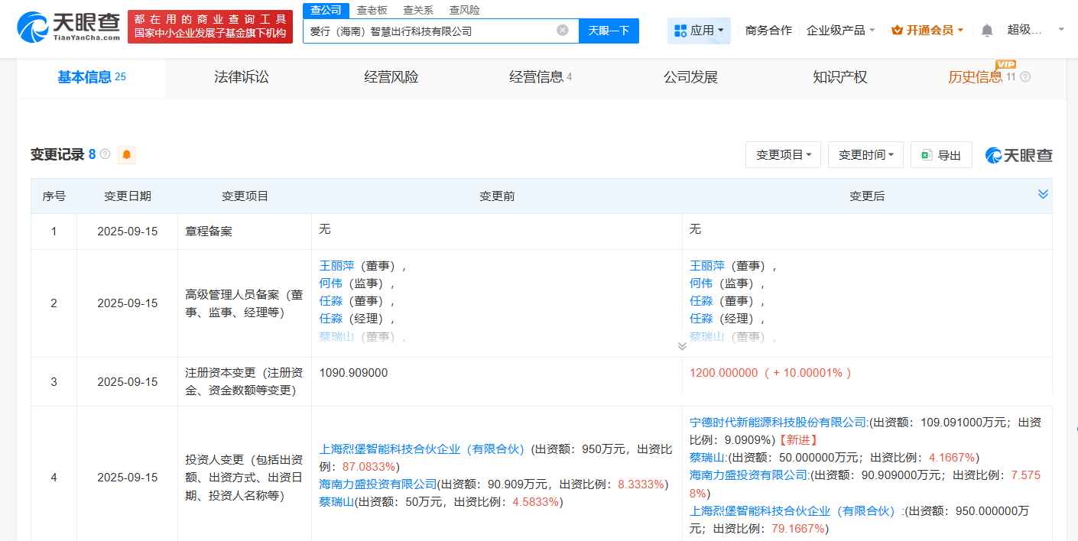Select the 知识产权 tab
1078x541 pixels.
coord(839,76)
